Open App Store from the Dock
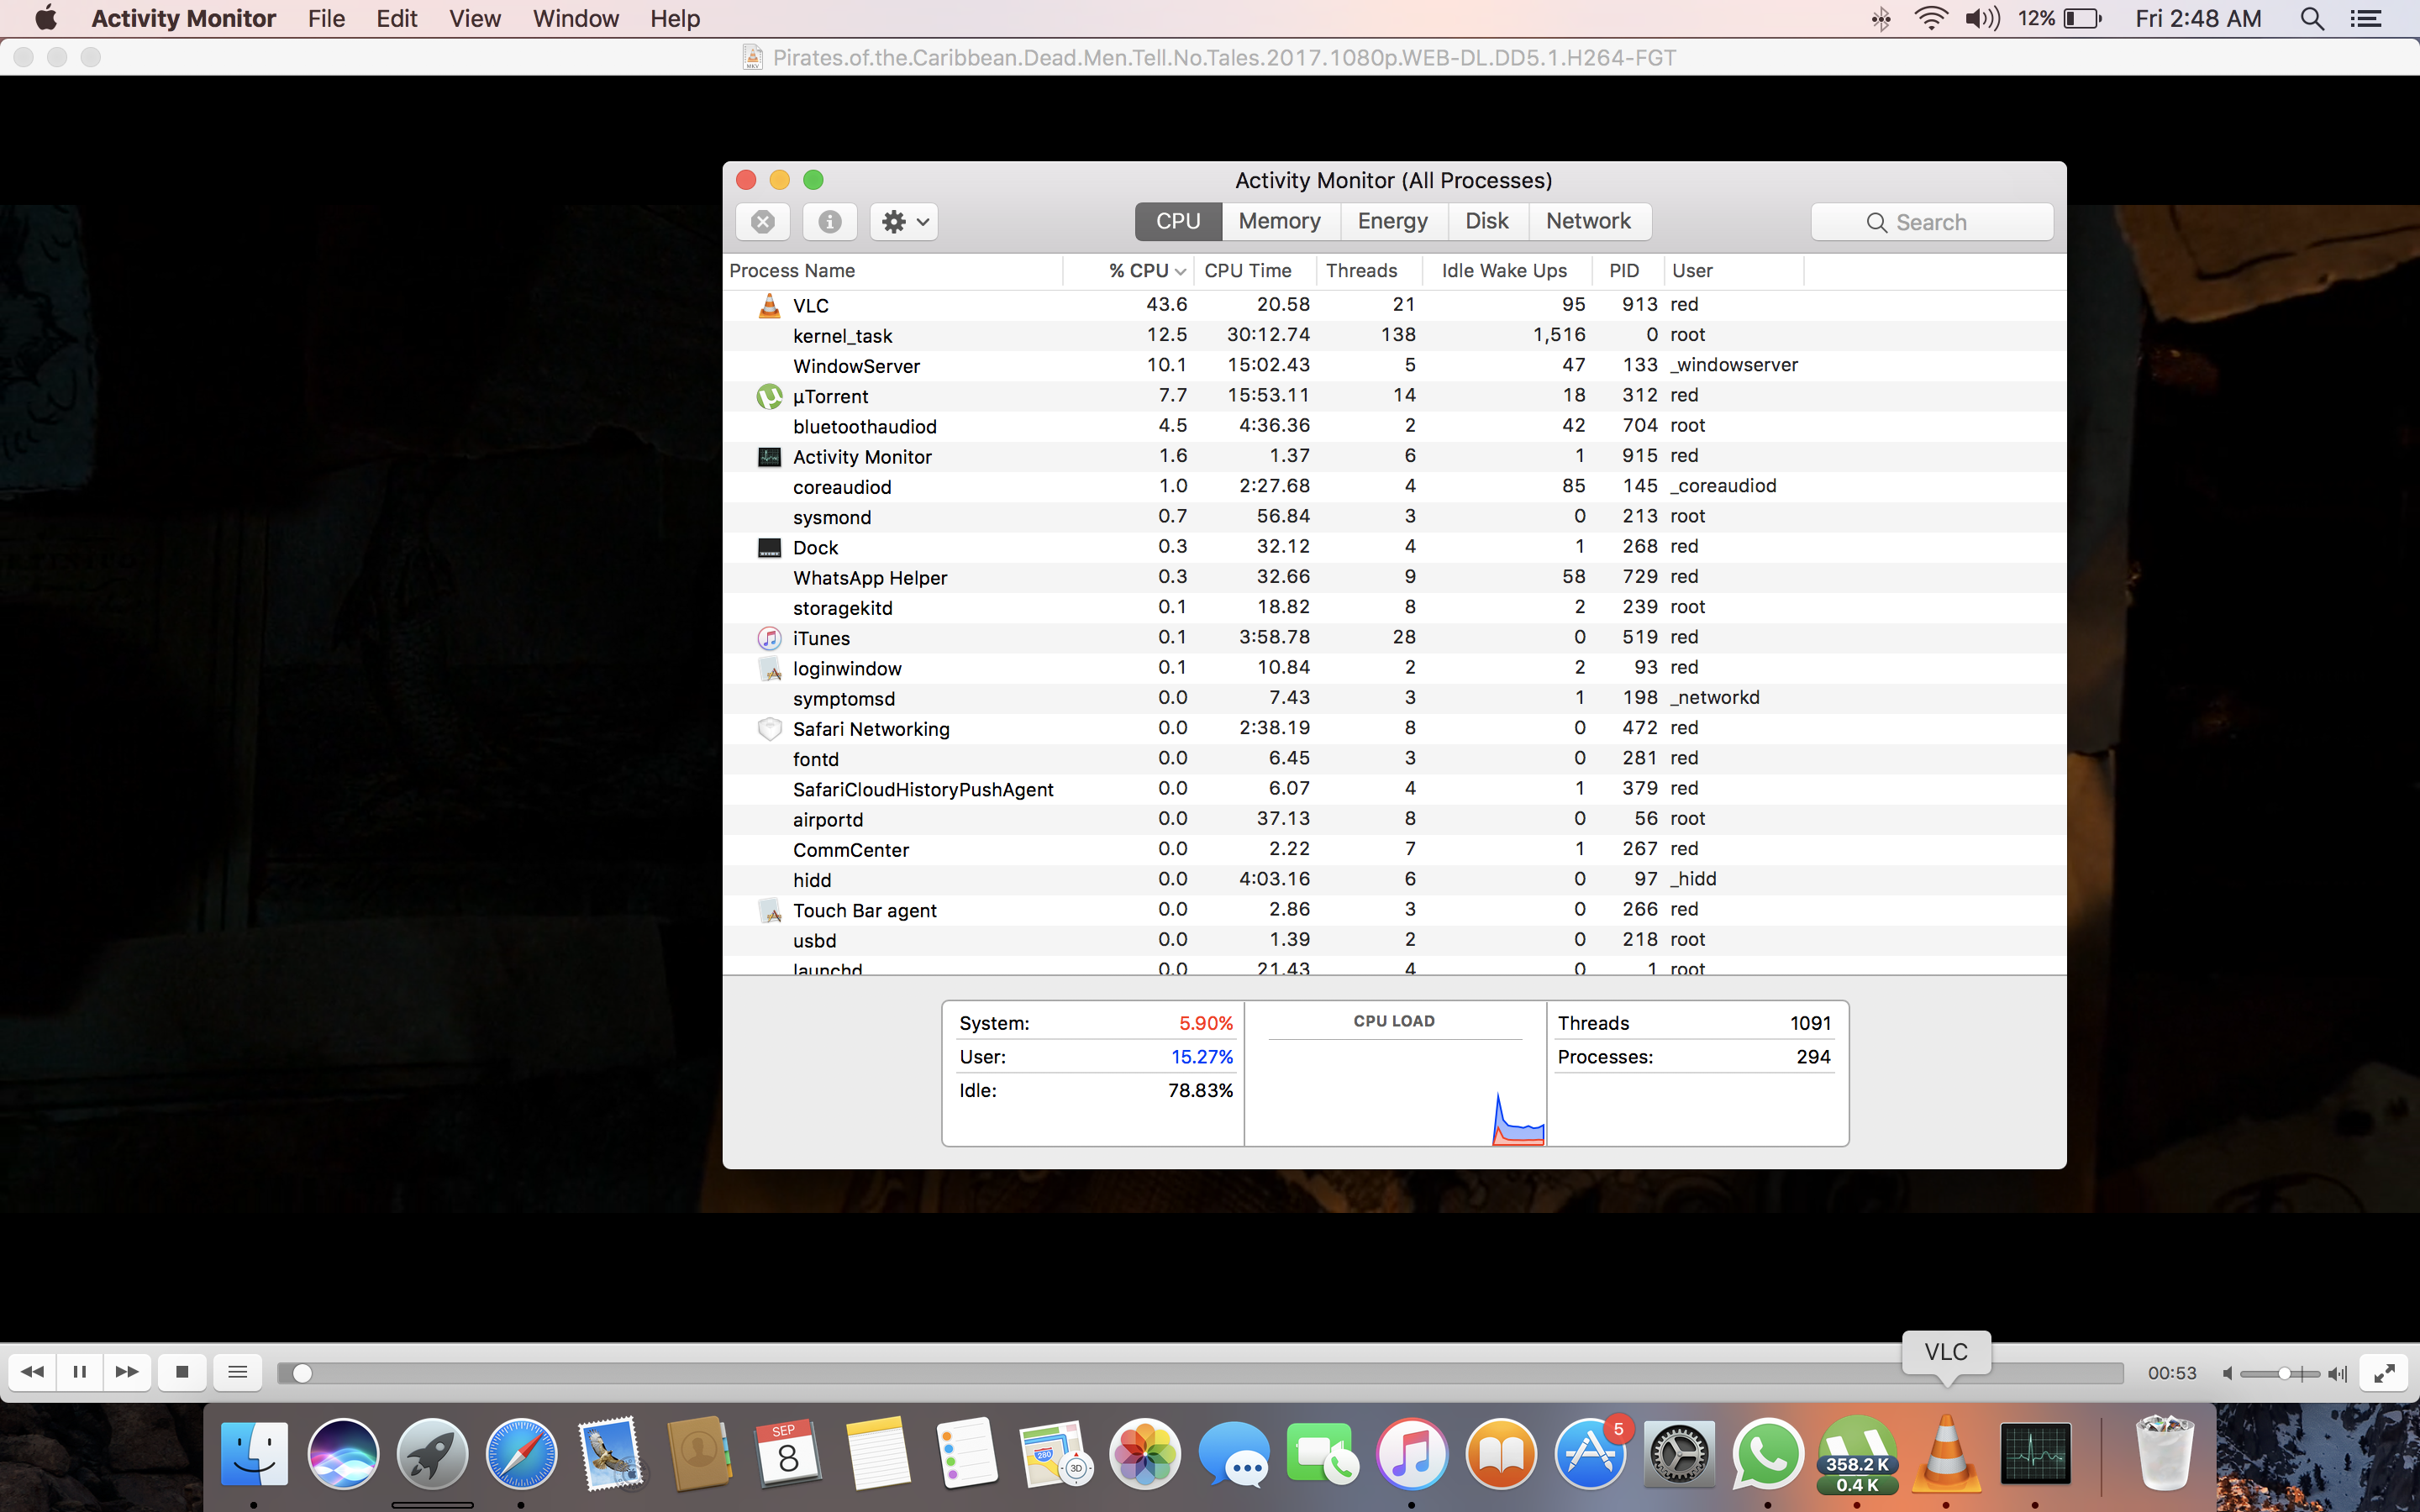Image resolution: width=2420 pixels, height=1512 pixels. click(1590, 1454)
